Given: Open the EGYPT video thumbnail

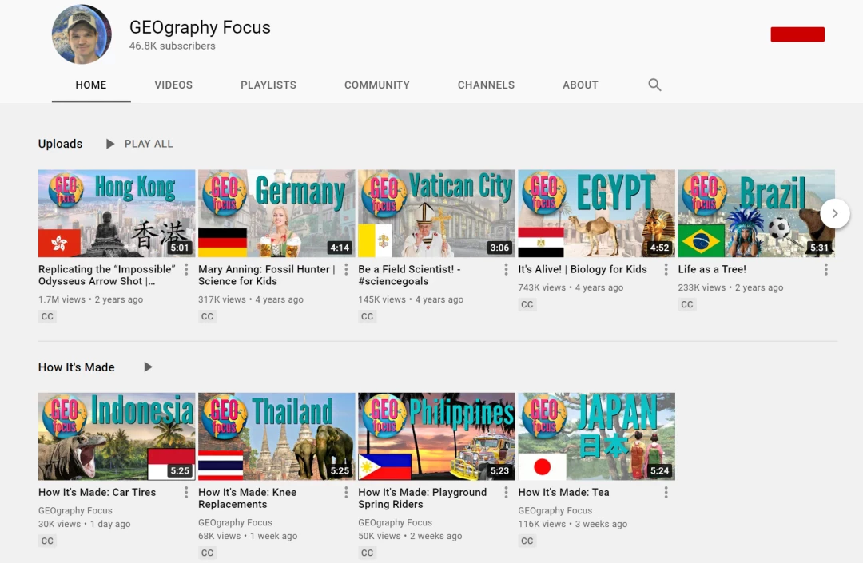Looking at the screenshot, I should coord(597,213).
